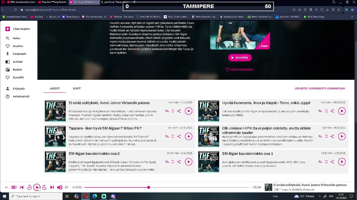Open system tray hidden icons chevron
This screenshot has height=200, width=357.
(320, 196)
